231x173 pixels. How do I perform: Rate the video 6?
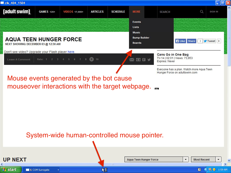75,59
